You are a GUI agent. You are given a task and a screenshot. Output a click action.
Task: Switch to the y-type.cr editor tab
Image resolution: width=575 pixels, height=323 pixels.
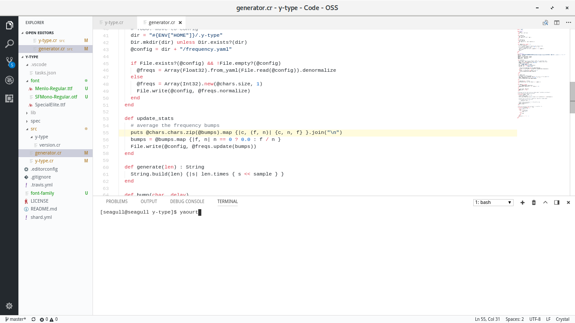pos(114,22)
